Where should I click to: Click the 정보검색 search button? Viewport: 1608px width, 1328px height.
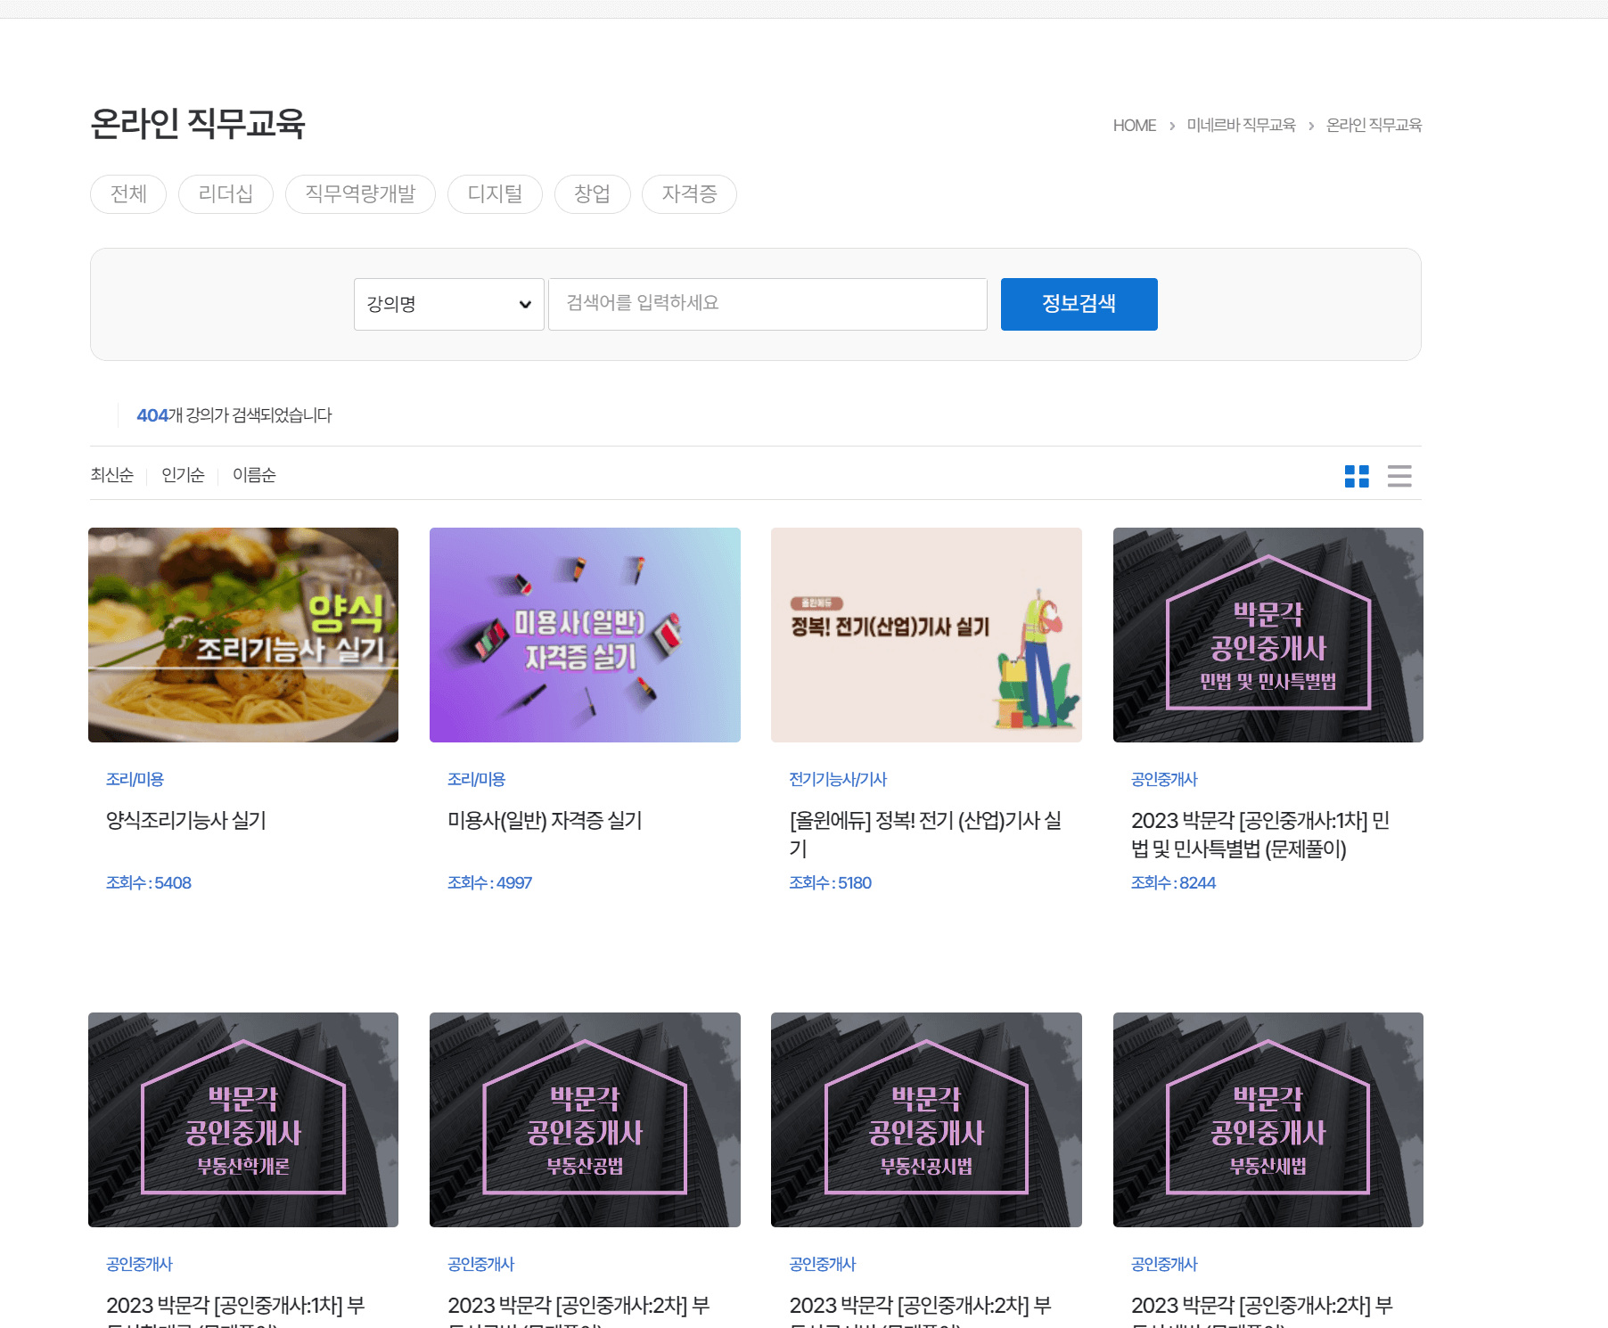pos(1079,304)
